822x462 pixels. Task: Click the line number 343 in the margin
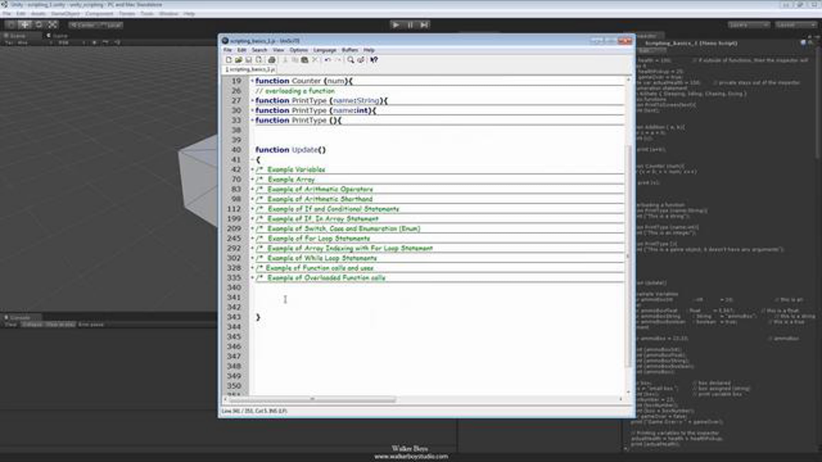234,317
